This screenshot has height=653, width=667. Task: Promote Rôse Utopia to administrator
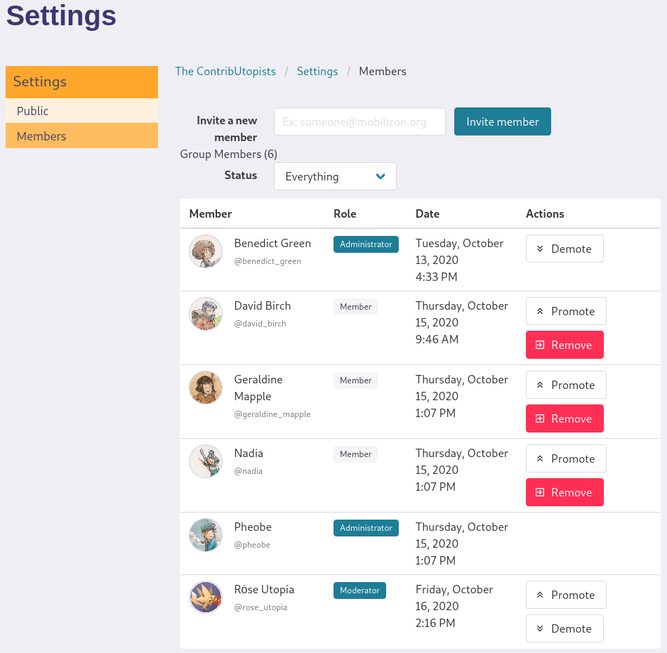click(566, 595)
